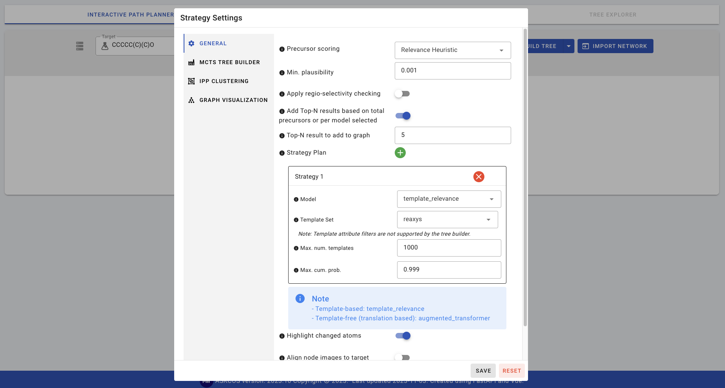The width and height of the screenshot is (725, 388).
Task: Click the settings dialog vertical scrollbar
Action: [525, 177]
